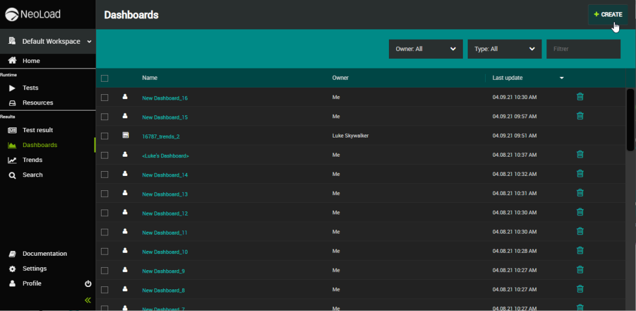636x311 pixels.
Task: Click the NeoLoad logo
Action: click(x=33, y=14)
